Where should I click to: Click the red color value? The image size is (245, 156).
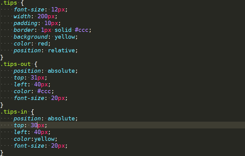point(43,44)
